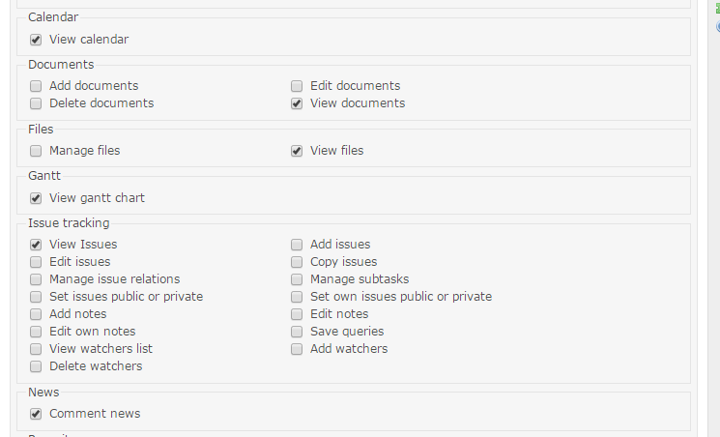The height and width of the screenshot is (437, 720).
Task: Check the Add issues permission
Action: (x=297, y=245)
